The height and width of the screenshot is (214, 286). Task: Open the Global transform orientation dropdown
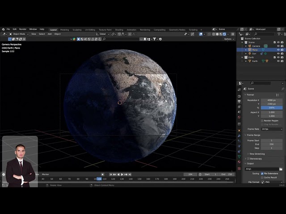[x=102, y=34]
